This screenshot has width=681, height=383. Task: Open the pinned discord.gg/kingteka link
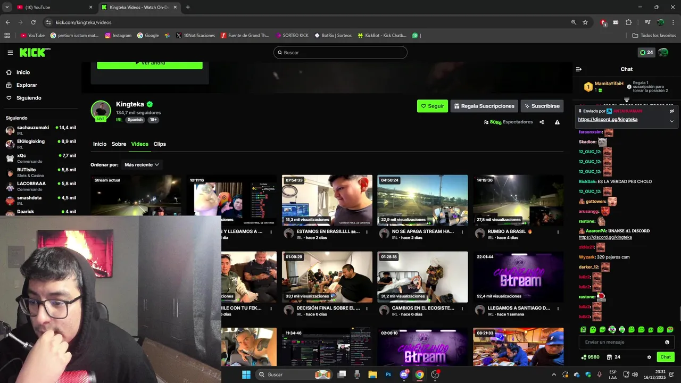(608, 119)
